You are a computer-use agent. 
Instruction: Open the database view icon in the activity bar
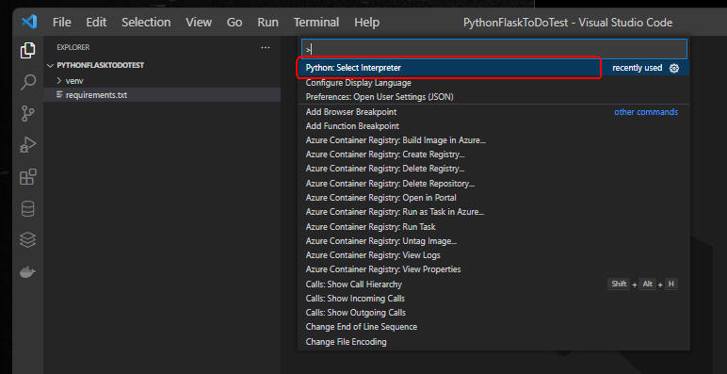tap(28, 208)
